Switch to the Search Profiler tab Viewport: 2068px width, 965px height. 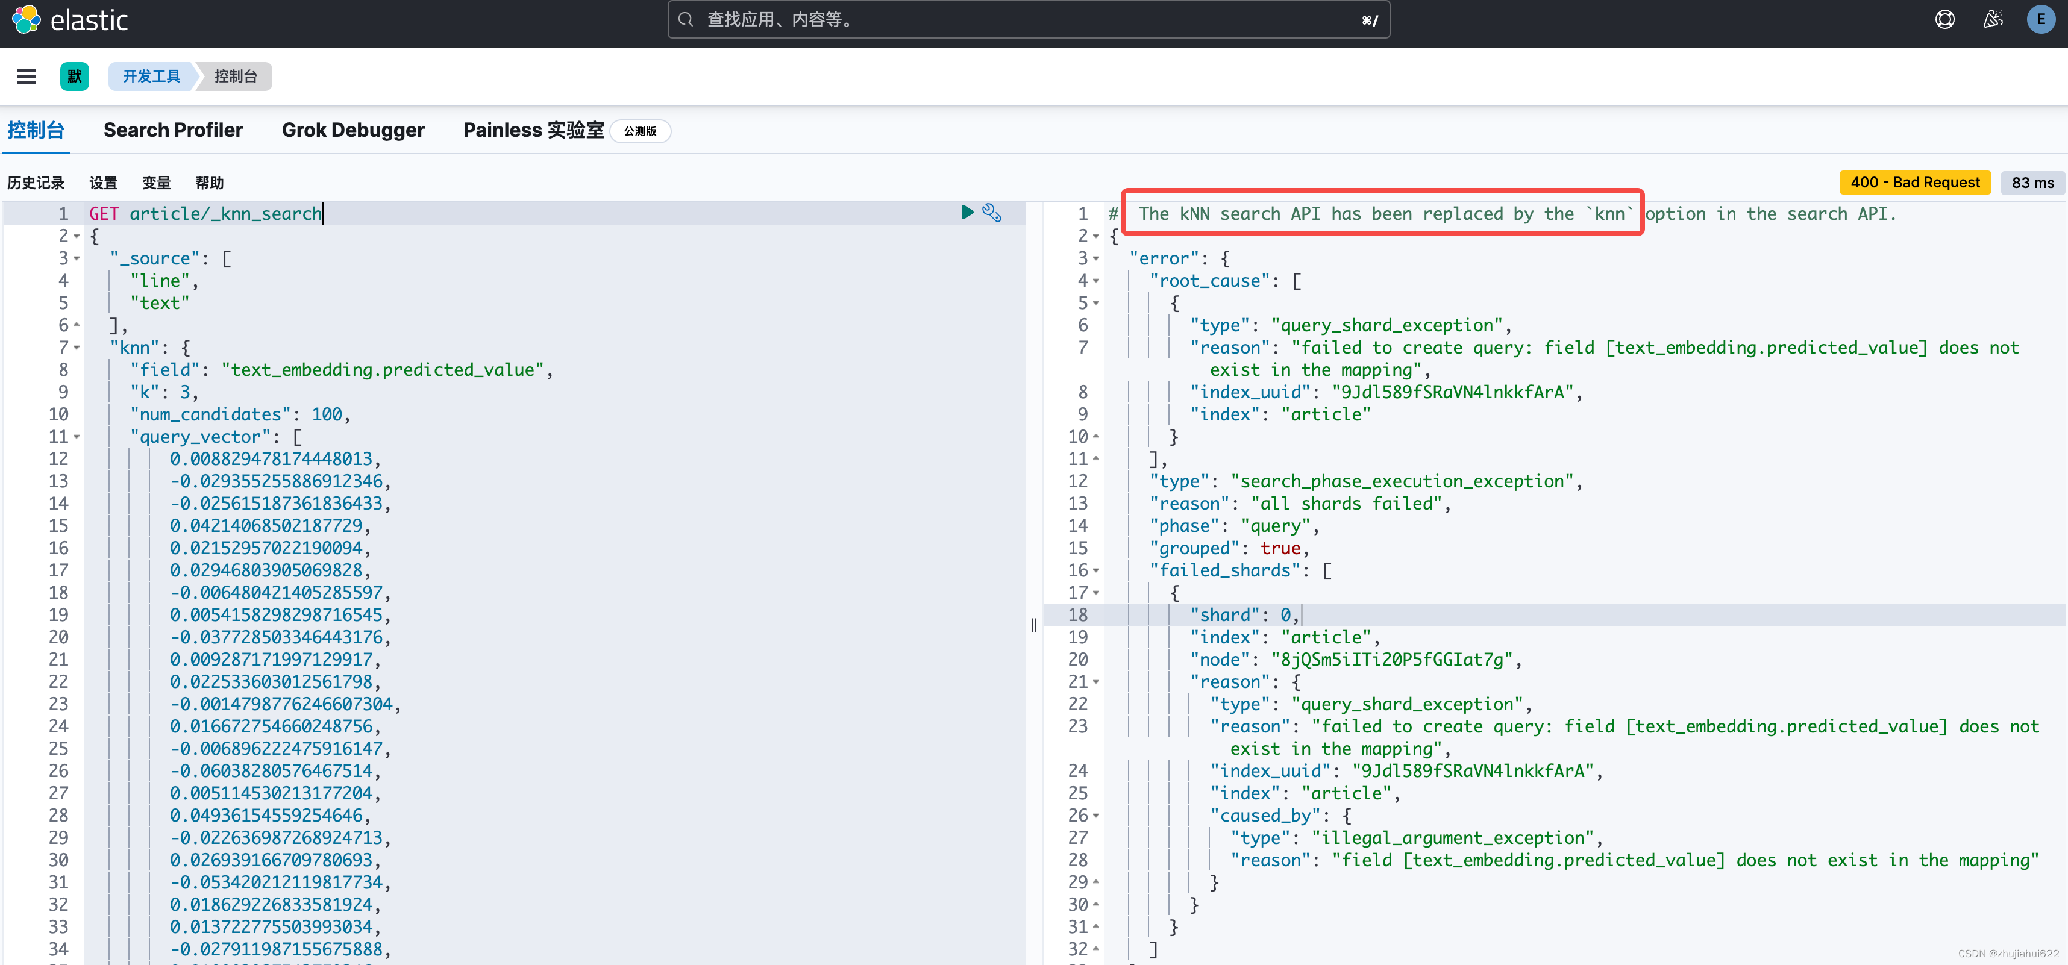pos(172,130)
